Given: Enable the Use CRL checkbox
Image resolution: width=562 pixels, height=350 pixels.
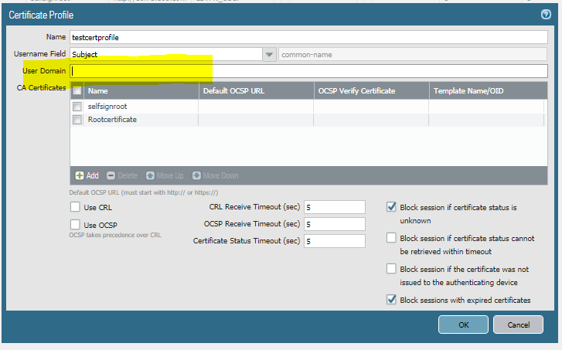Looking at the screenshot, I should [75, 207].
